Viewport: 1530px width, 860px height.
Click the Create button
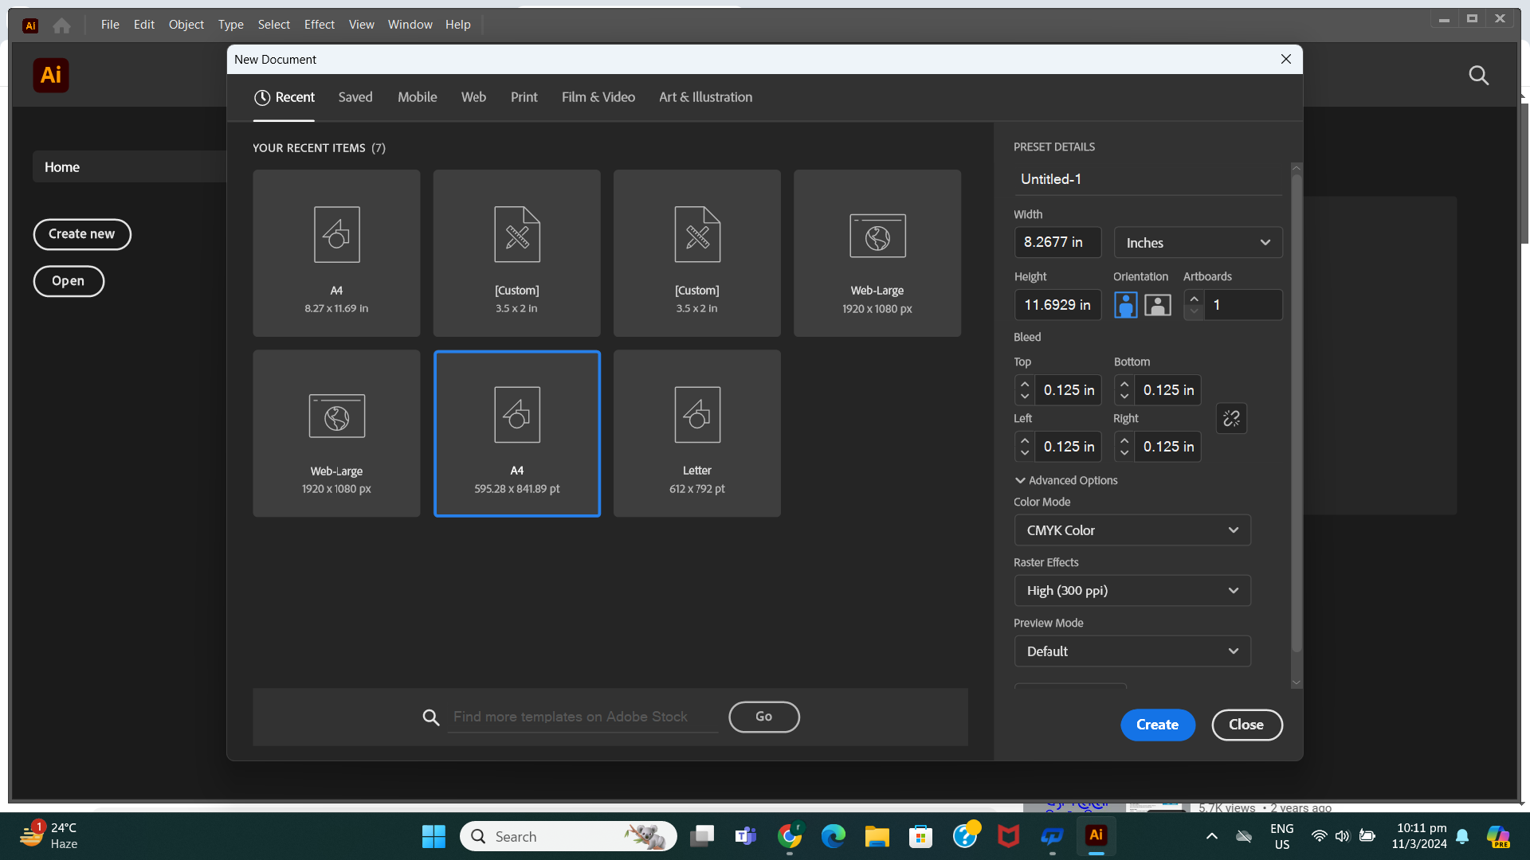(1158, 725)
